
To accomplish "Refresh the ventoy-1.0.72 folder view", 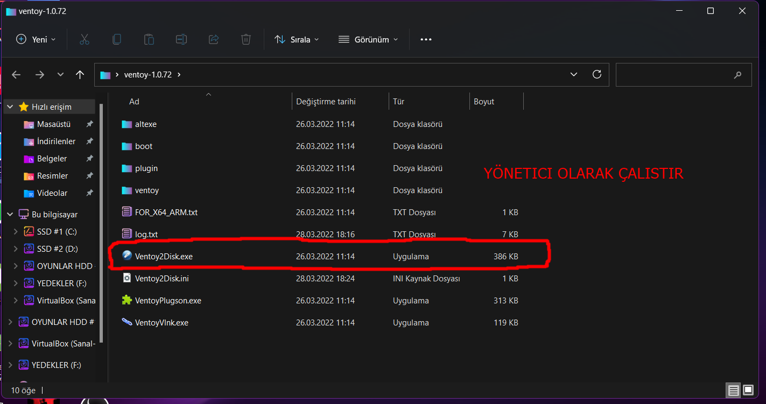I will (x=596, y=74).
